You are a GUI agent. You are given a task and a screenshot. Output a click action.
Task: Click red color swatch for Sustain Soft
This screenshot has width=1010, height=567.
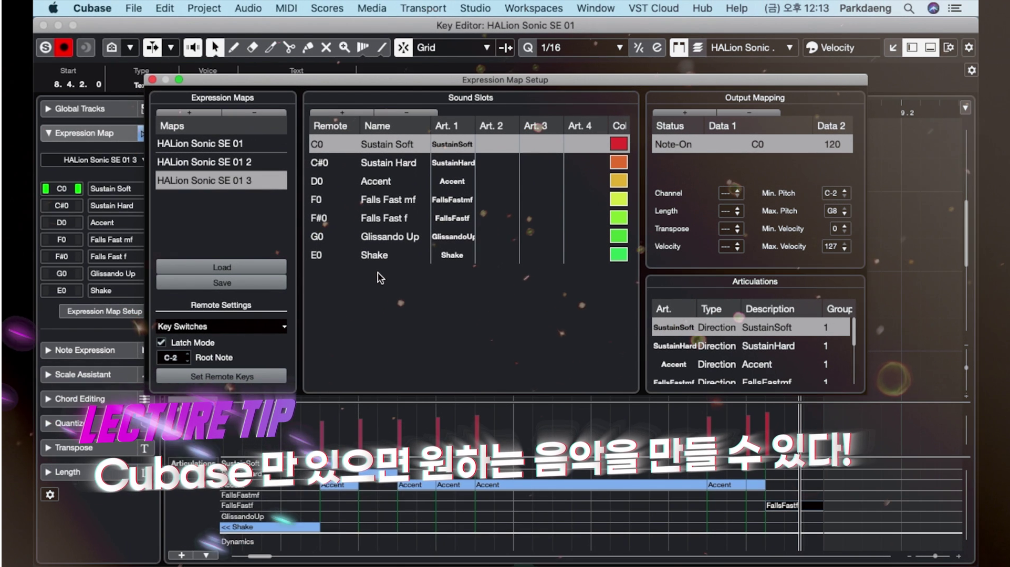pyautogui.click(x=619, y=144)
